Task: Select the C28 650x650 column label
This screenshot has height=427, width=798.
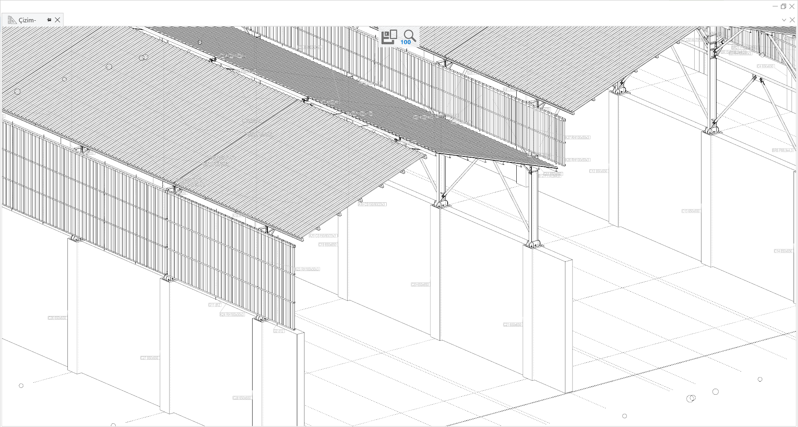Action: pos(242,398)
